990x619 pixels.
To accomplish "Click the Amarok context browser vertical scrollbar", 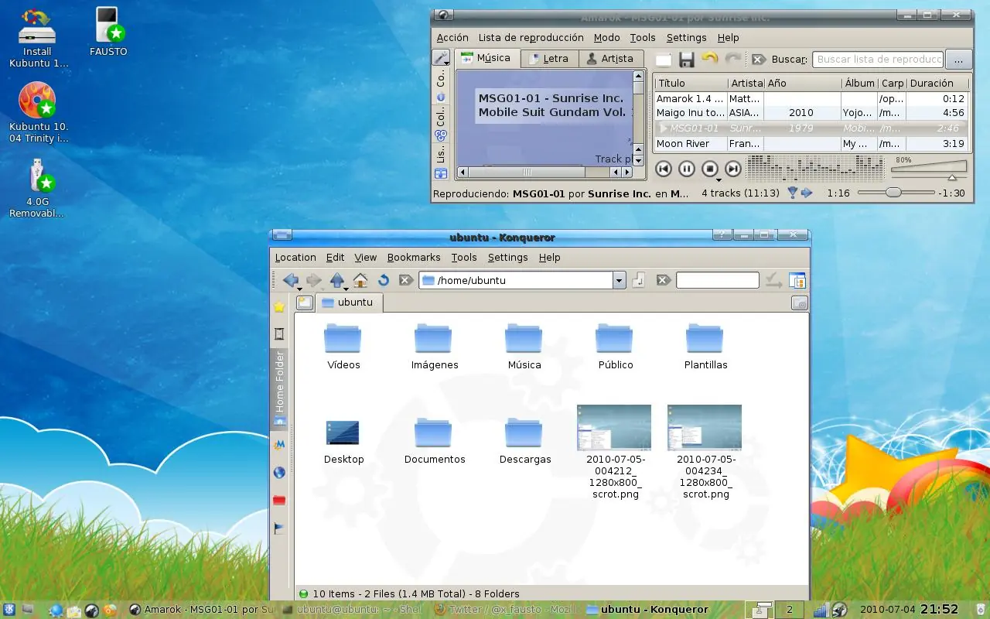I will (639, 118).
